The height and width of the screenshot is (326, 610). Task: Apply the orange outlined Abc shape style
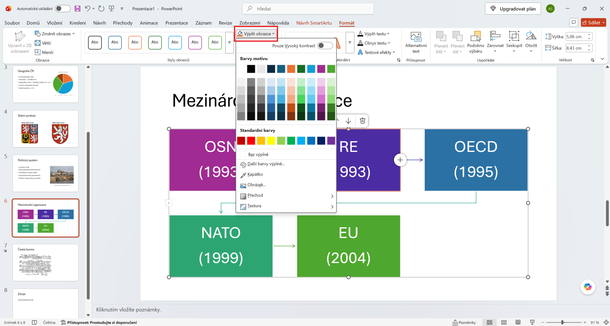point(135,43)
